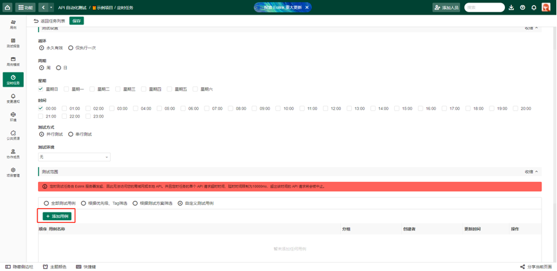This screenshot has height=271, width=557.
Task: Open the 功能 grid menu
Action: pyautogui.click(x=25, y=7)
